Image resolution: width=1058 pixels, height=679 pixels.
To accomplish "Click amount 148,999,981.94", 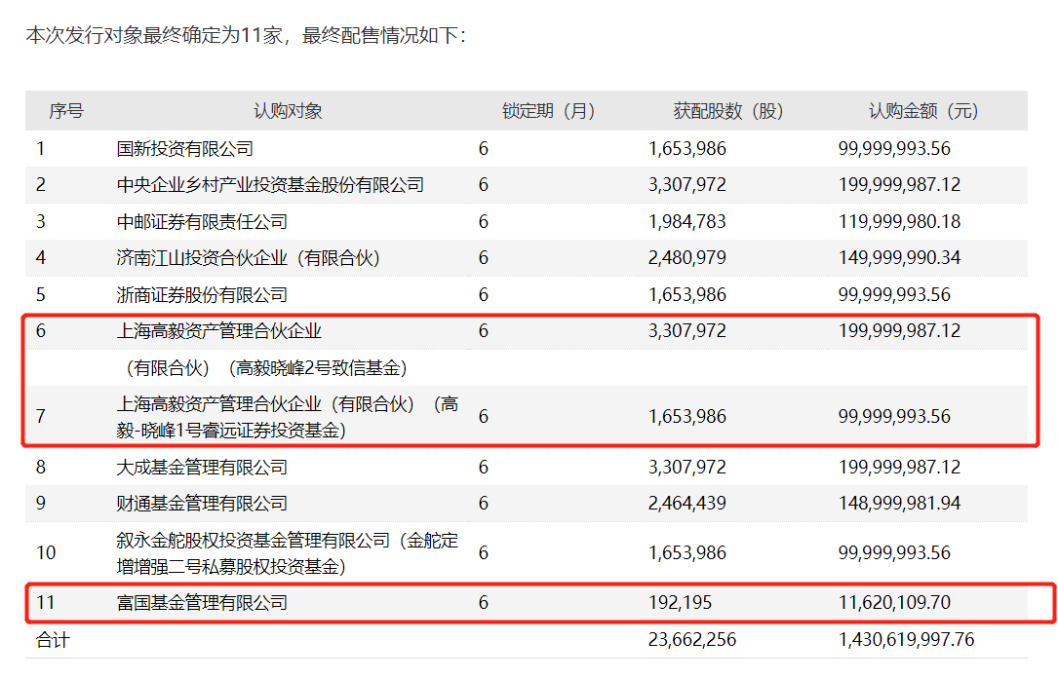I will click(x=899, y=503).
